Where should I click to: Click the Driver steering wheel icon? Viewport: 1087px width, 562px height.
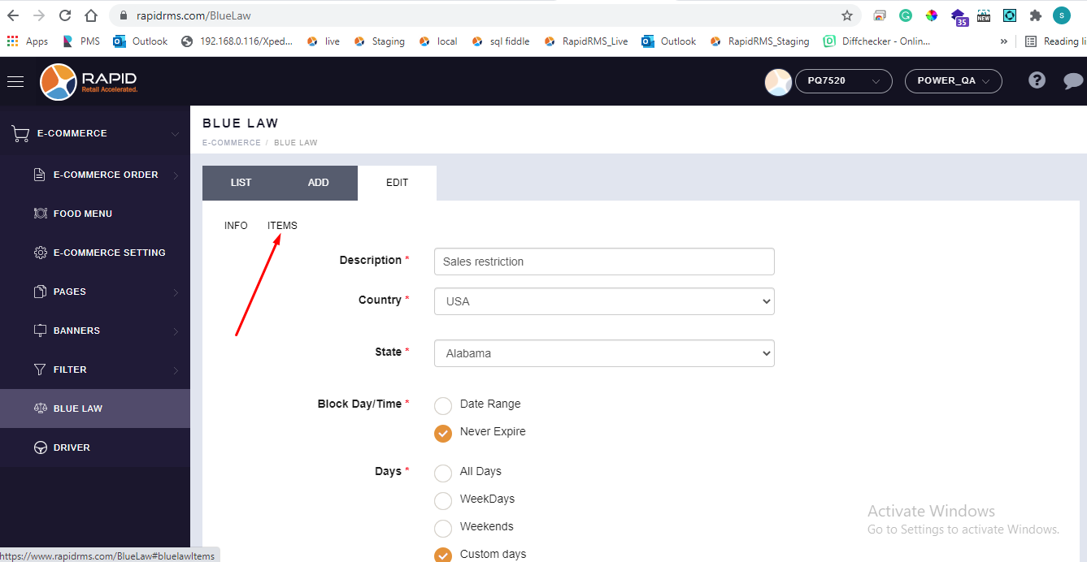pyautogui.click(x=40, y=447)
